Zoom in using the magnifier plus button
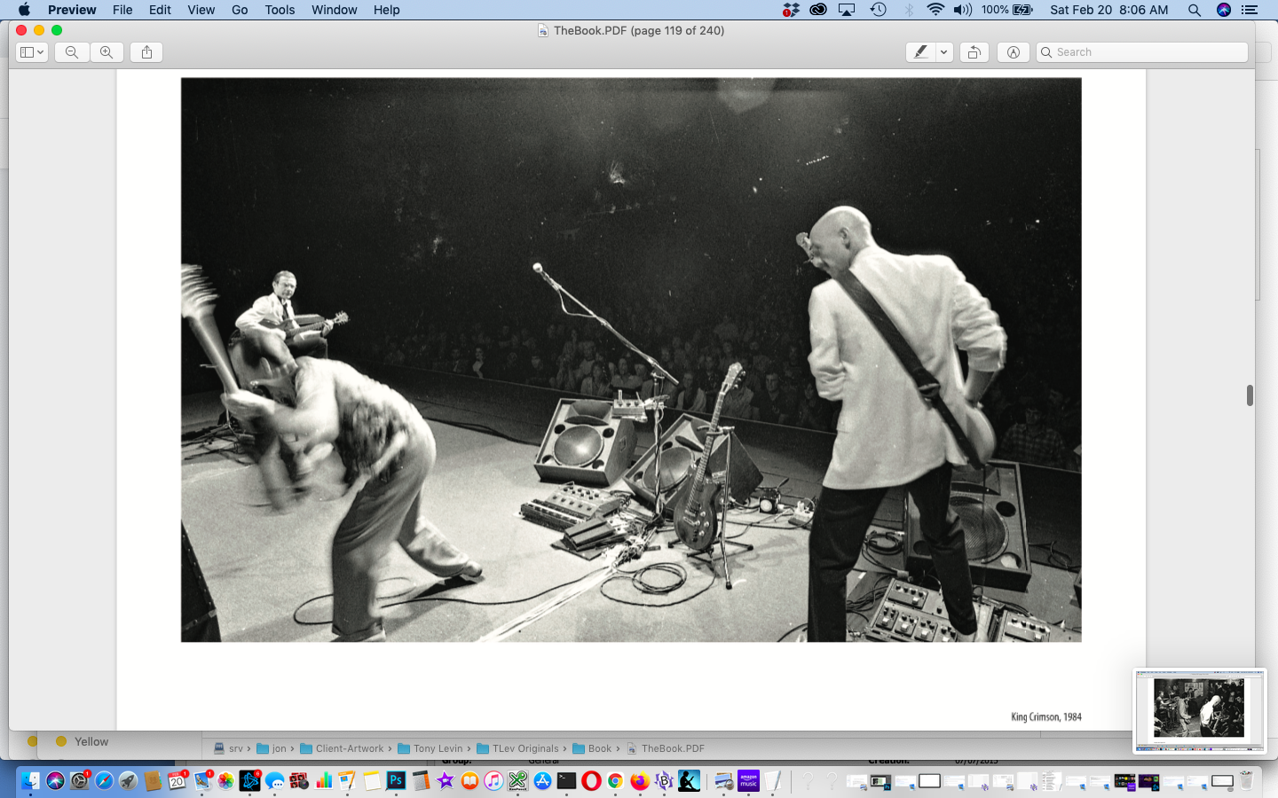The image size is (1278, 798). click(x=106, y=52)
